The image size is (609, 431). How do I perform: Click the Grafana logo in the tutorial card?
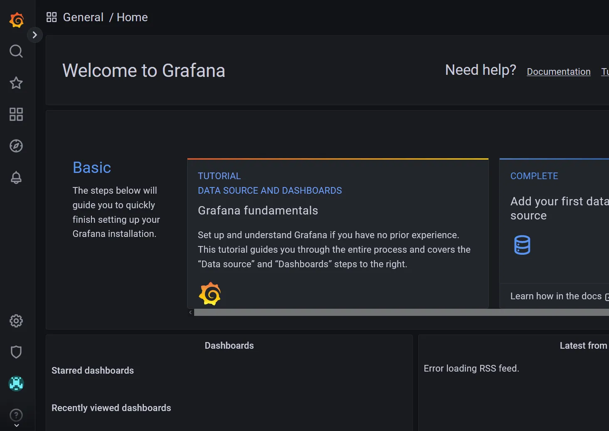click(210, 294)
